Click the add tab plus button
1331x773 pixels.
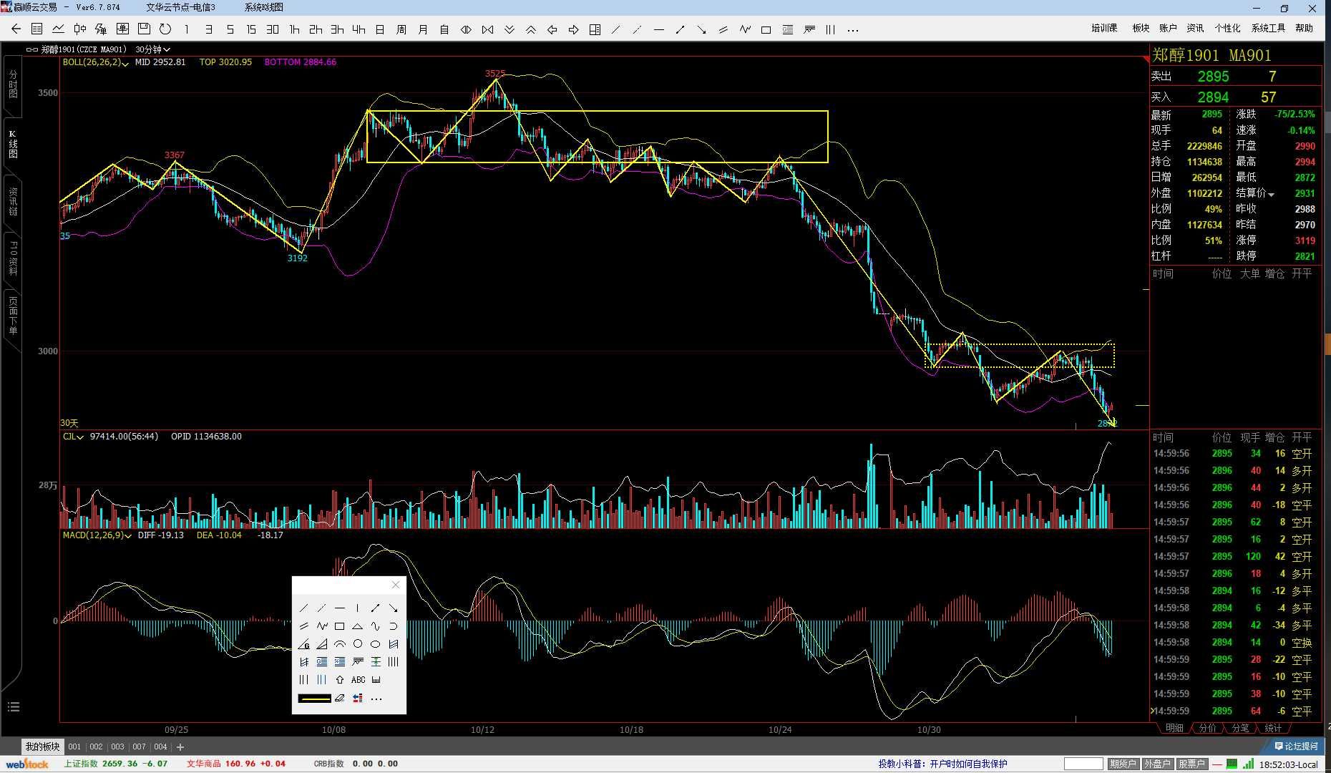click(180, 747)
